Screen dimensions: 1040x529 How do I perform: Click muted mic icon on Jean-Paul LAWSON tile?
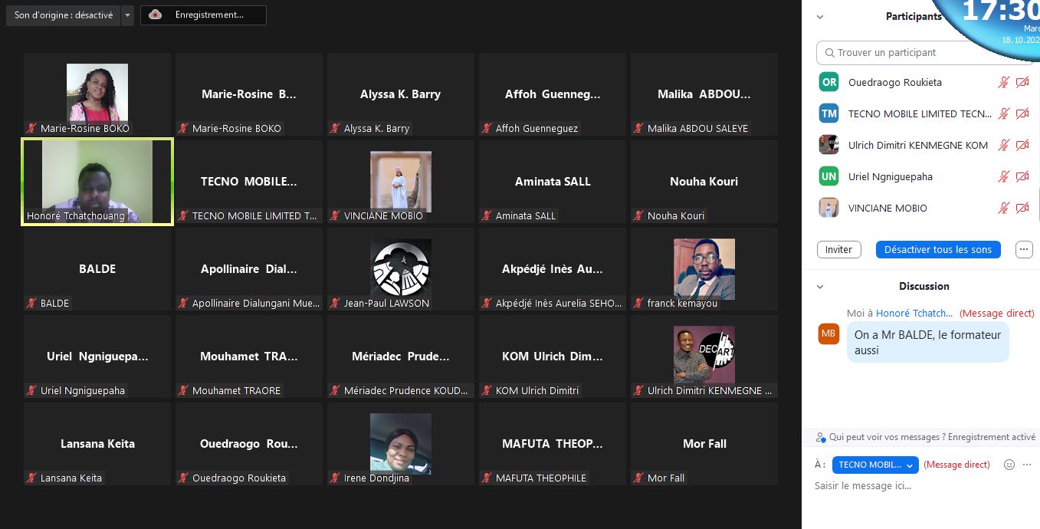[x=335, y=303]
